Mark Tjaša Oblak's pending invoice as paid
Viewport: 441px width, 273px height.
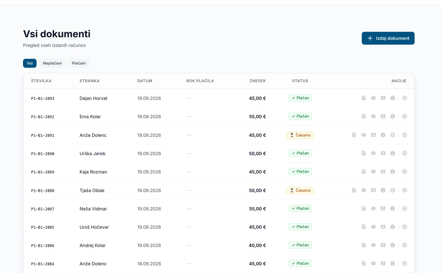(392, 190)
